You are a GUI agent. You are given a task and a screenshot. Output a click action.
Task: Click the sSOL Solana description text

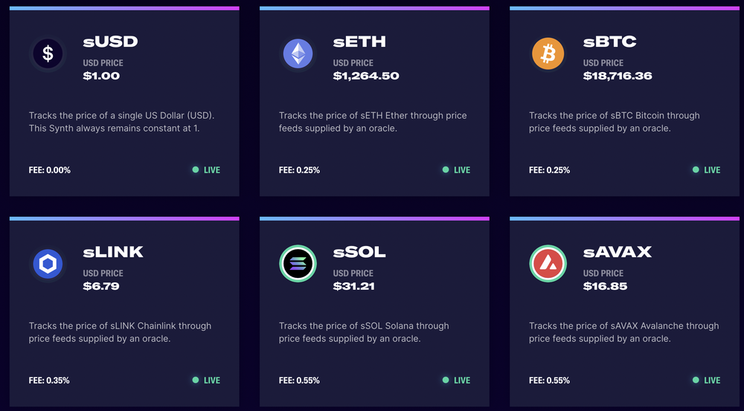point(364,332)
